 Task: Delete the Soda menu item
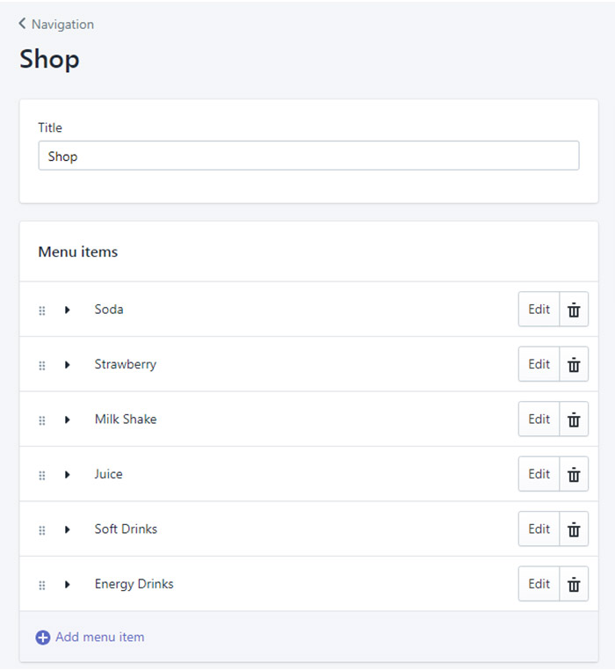point(574,310)
